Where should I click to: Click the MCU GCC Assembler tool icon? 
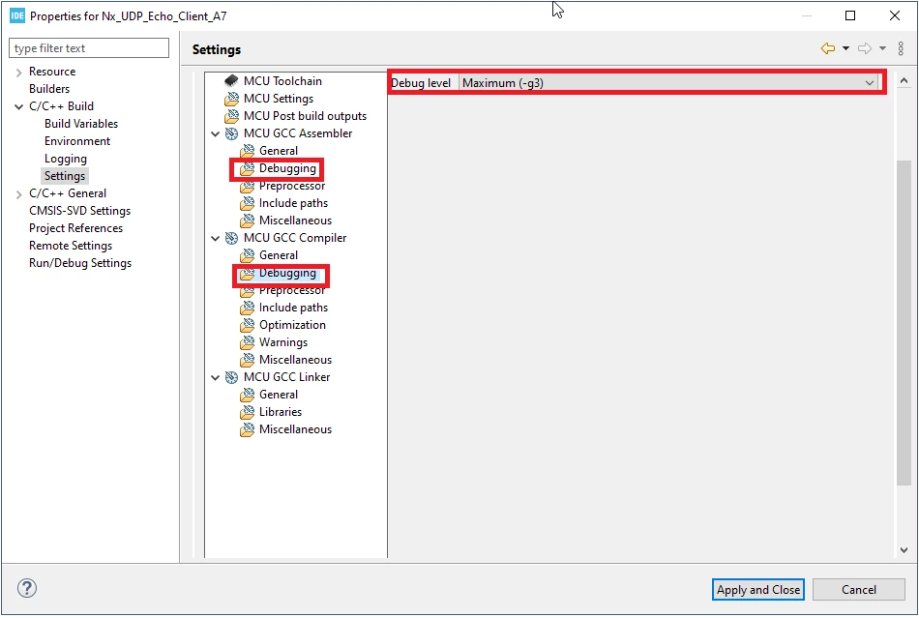[x=231, y=133]
